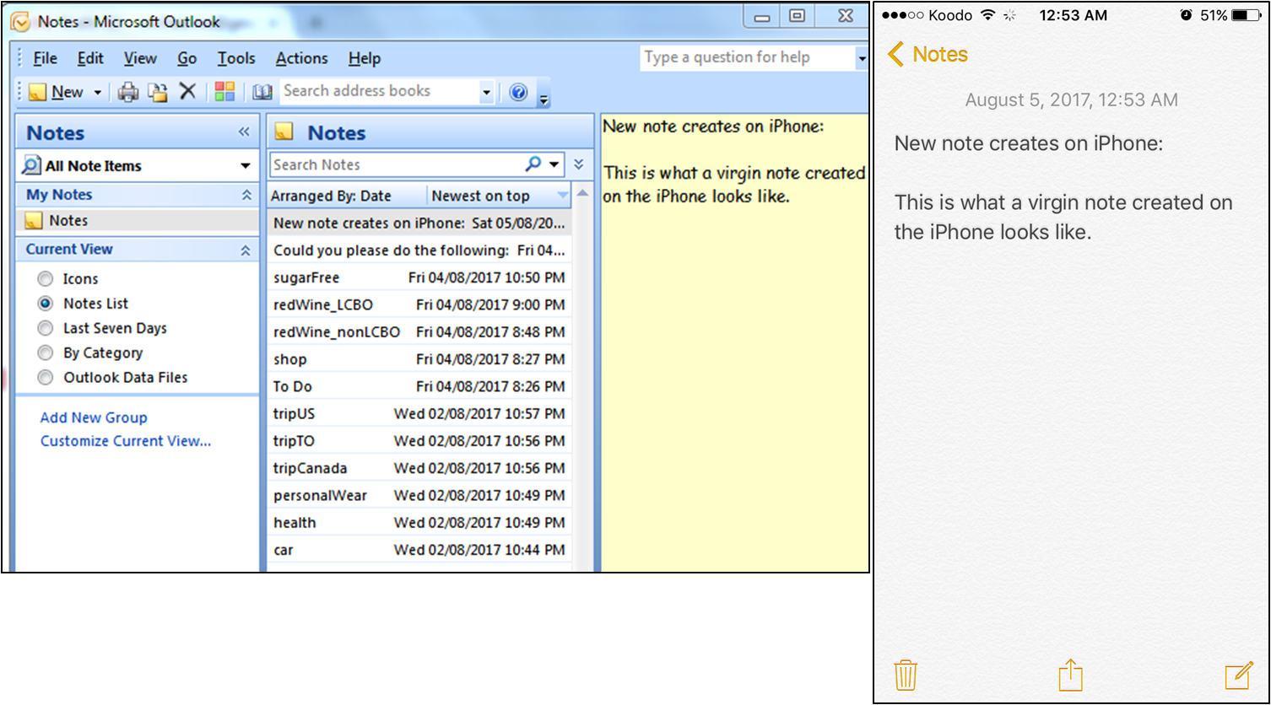Open the New item dropdown arrow
1271x705 pixels.
97,92
